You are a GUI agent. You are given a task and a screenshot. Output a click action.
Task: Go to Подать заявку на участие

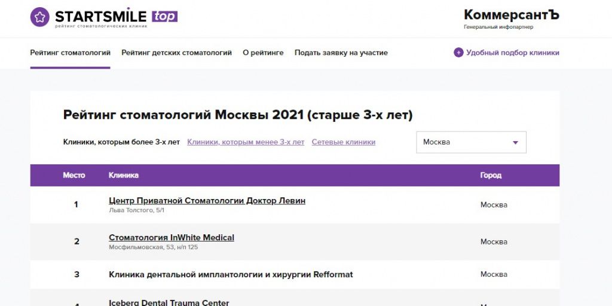pyautogui.click(x=341, y=53)
